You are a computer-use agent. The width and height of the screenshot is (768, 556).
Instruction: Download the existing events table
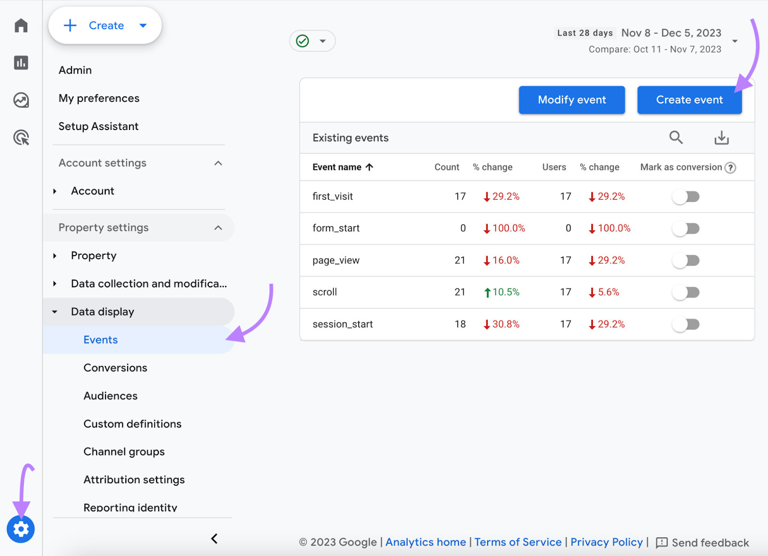[721, 138]
